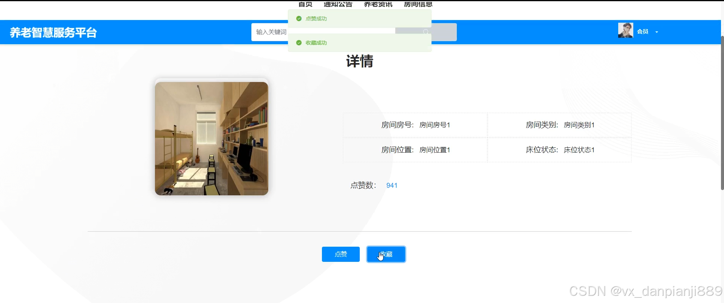Click the 房间位置1 value
Image resolution: width=724 pixels, height=303 pixels.
tap(435, 150)
